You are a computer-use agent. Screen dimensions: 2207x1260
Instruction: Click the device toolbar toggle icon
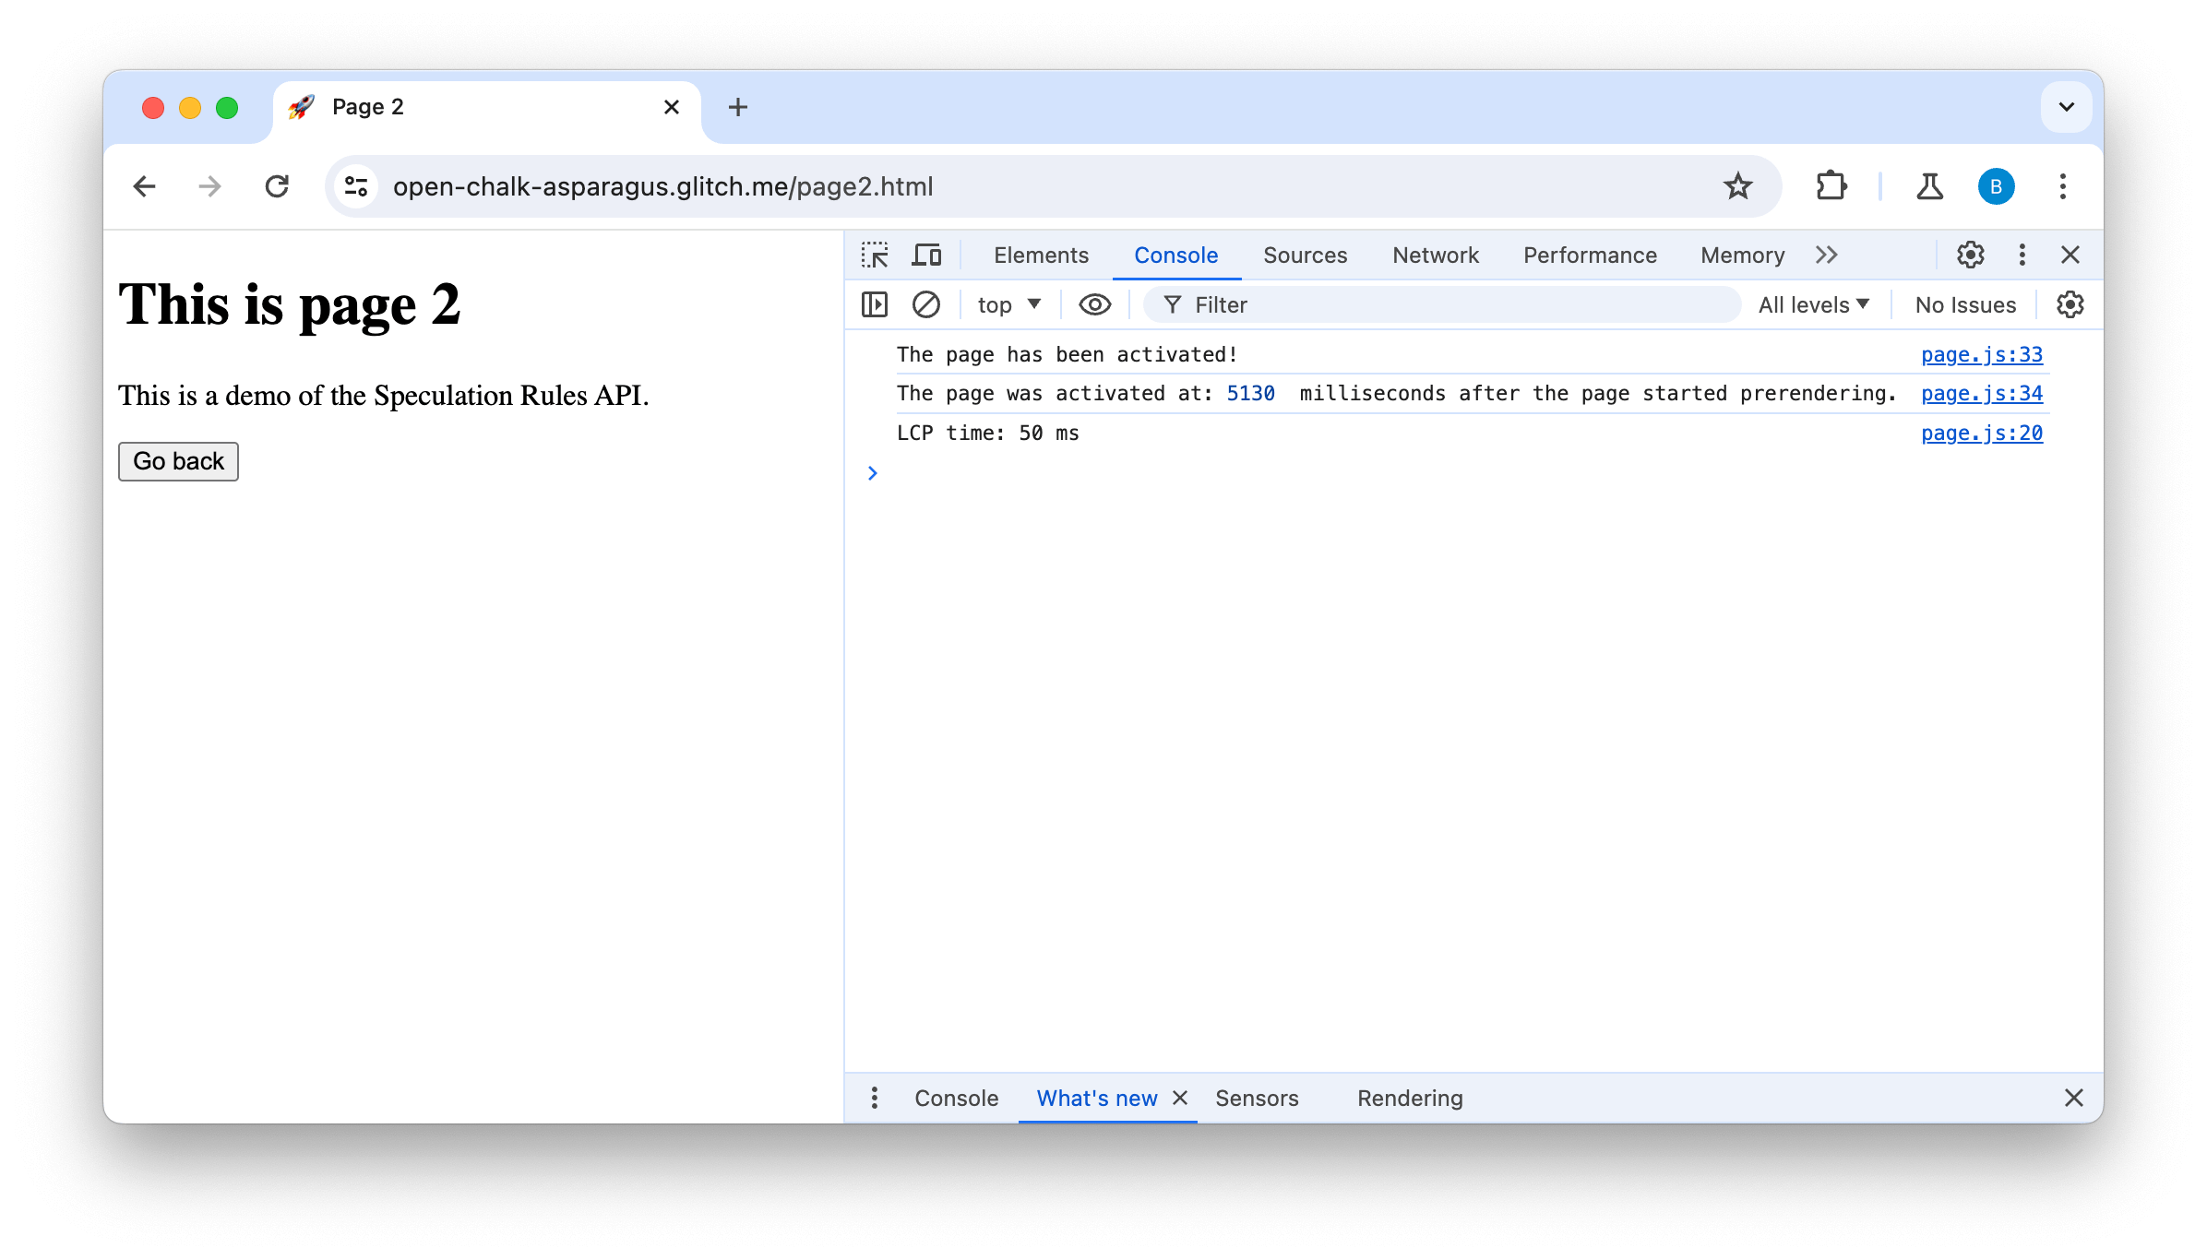click(926, 254)
